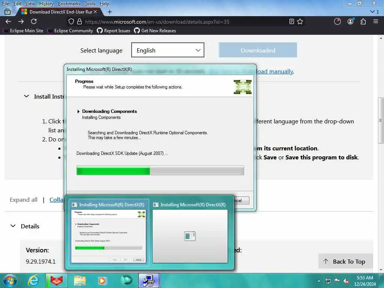384x288 pixels.
Task: Click the DirectX logo in installer header
Action: point(243,87)
